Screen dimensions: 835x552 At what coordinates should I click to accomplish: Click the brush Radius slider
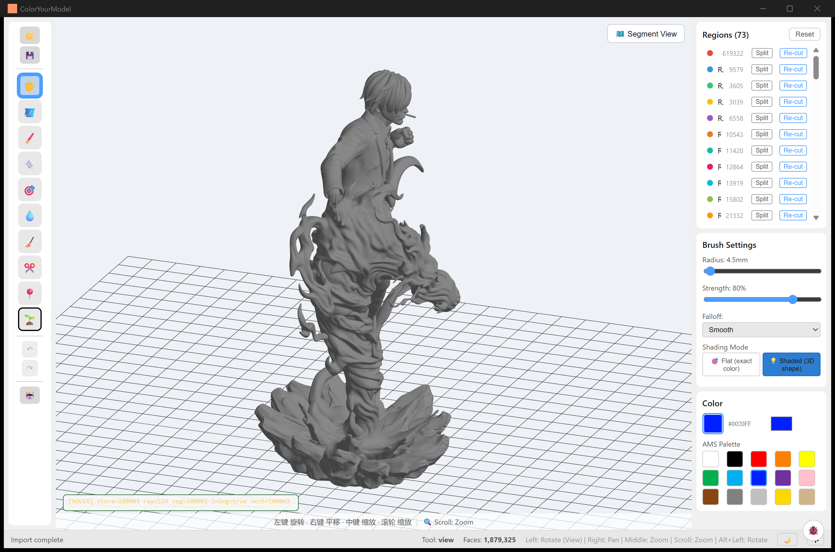[762, 271]
